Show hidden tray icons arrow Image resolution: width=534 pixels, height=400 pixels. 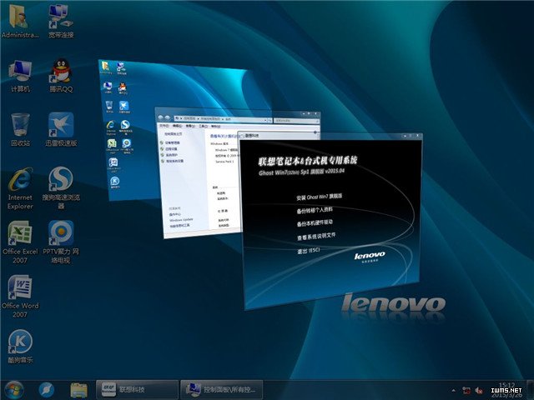pos(453,390)
